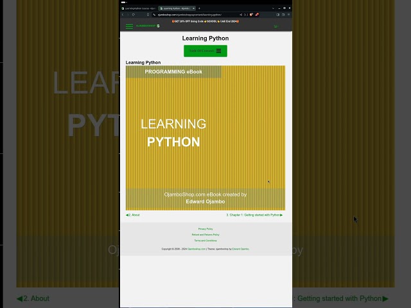Bookmark this page via bookmark icon

148,15
